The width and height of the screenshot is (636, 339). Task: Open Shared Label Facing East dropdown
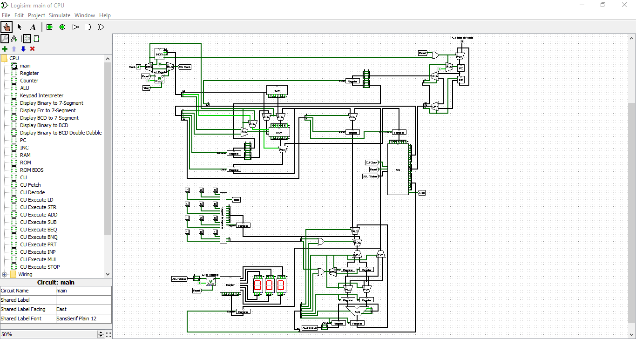pyautogui.click(x=84, y=309)
